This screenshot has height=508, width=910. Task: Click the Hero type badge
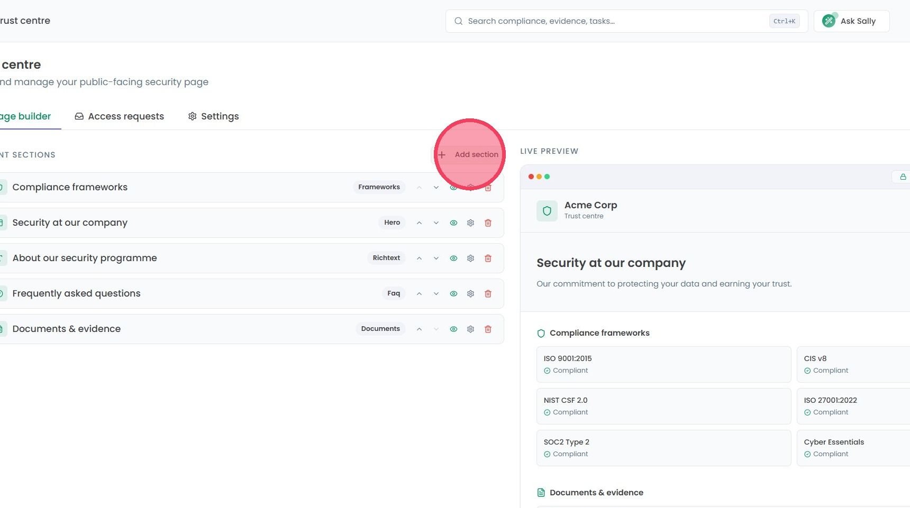392,223
